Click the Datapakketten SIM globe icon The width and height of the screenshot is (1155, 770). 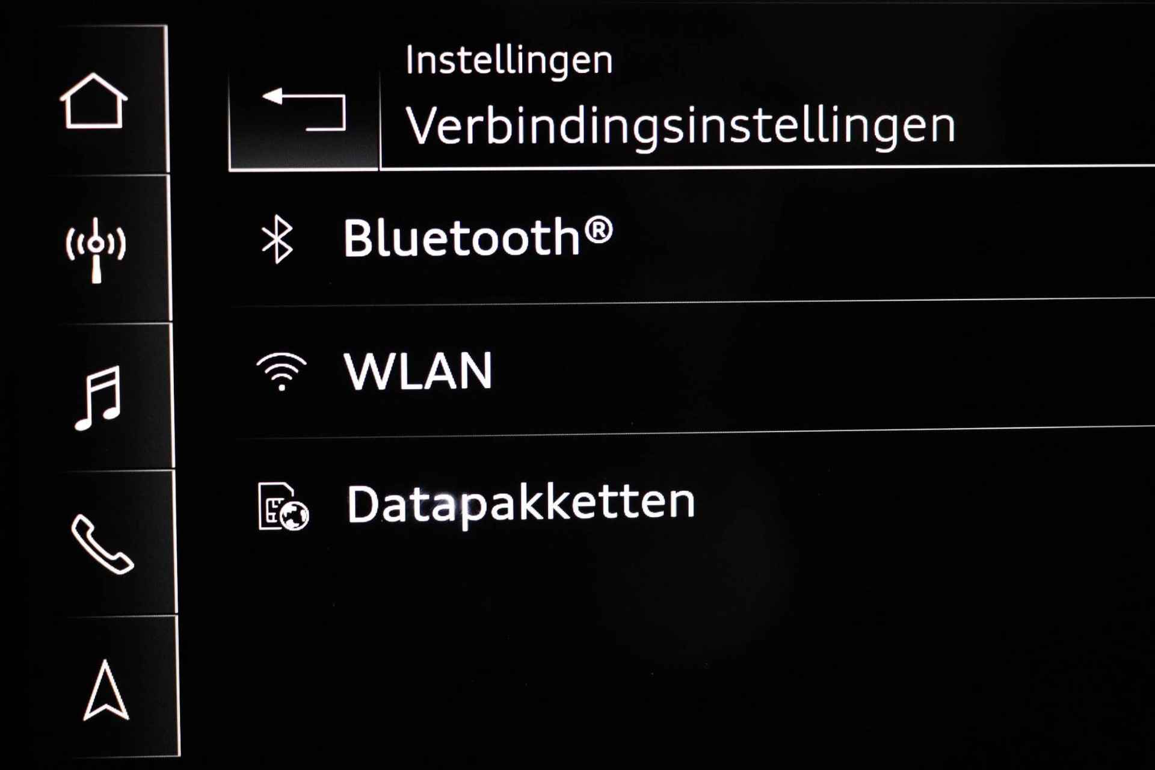point(283,507)
